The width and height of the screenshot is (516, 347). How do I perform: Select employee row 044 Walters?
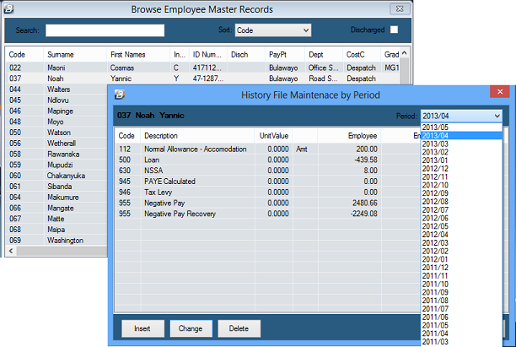click(x=56, y=89)
